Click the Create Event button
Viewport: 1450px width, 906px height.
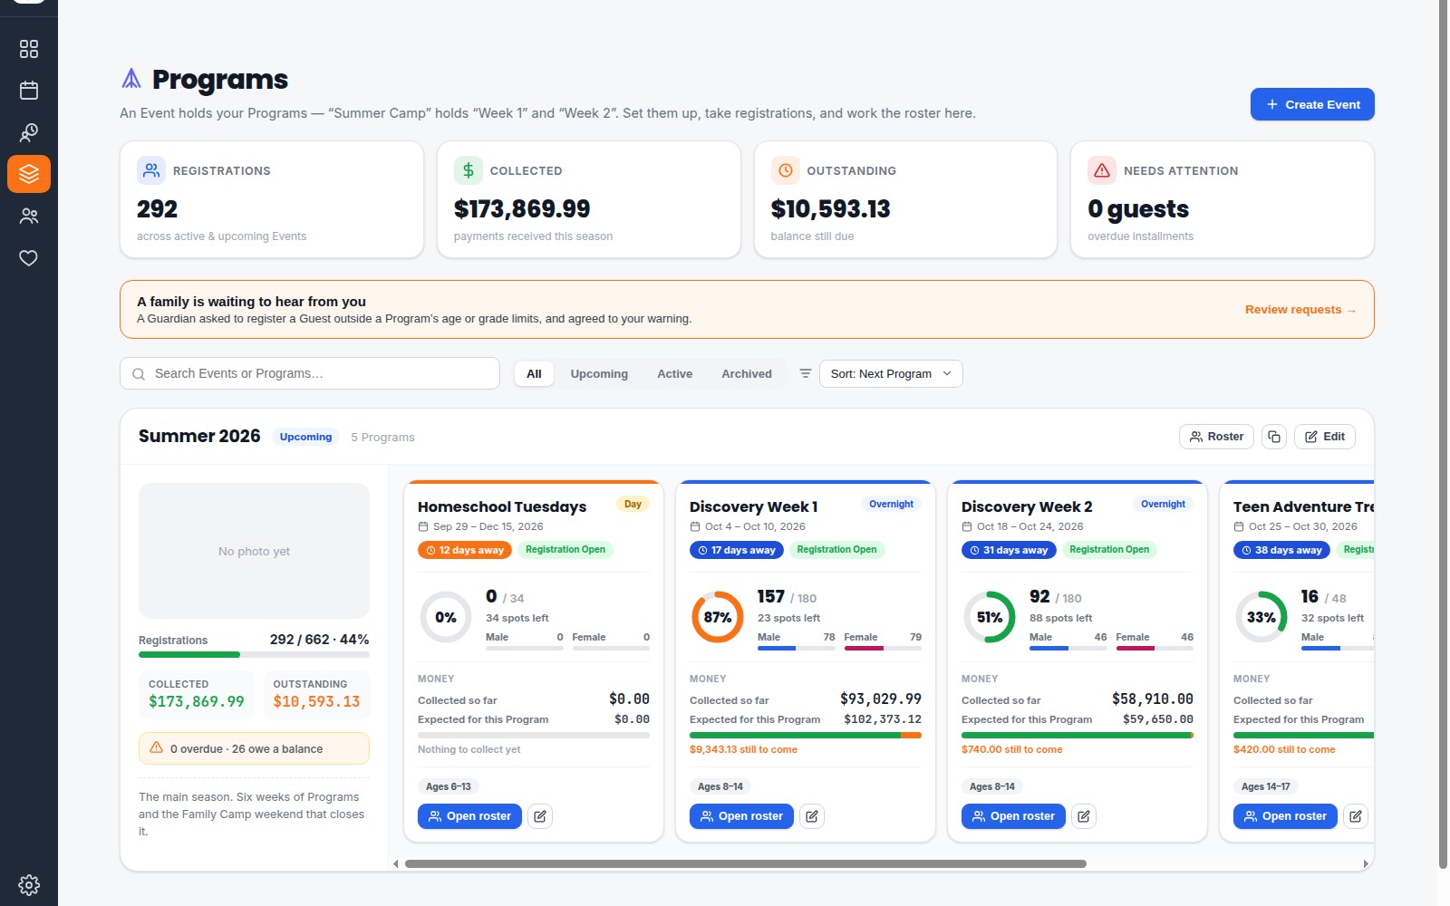[1312, 104]
